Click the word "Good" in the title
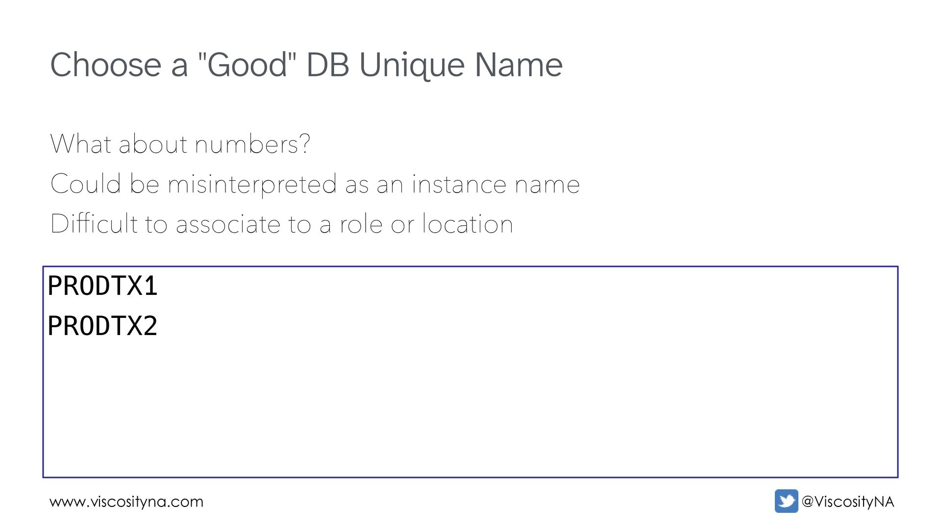The width and height of the screenshot is (941, 529). (247, 65)
